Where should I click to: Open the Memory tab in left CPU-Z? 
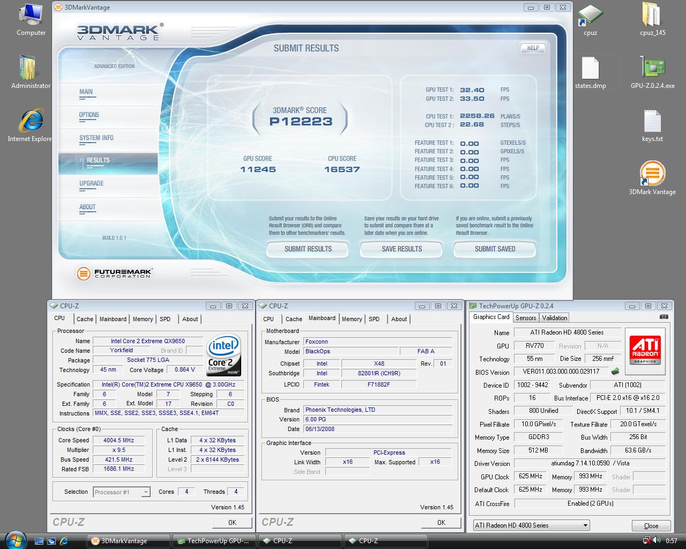pos(143,319)
